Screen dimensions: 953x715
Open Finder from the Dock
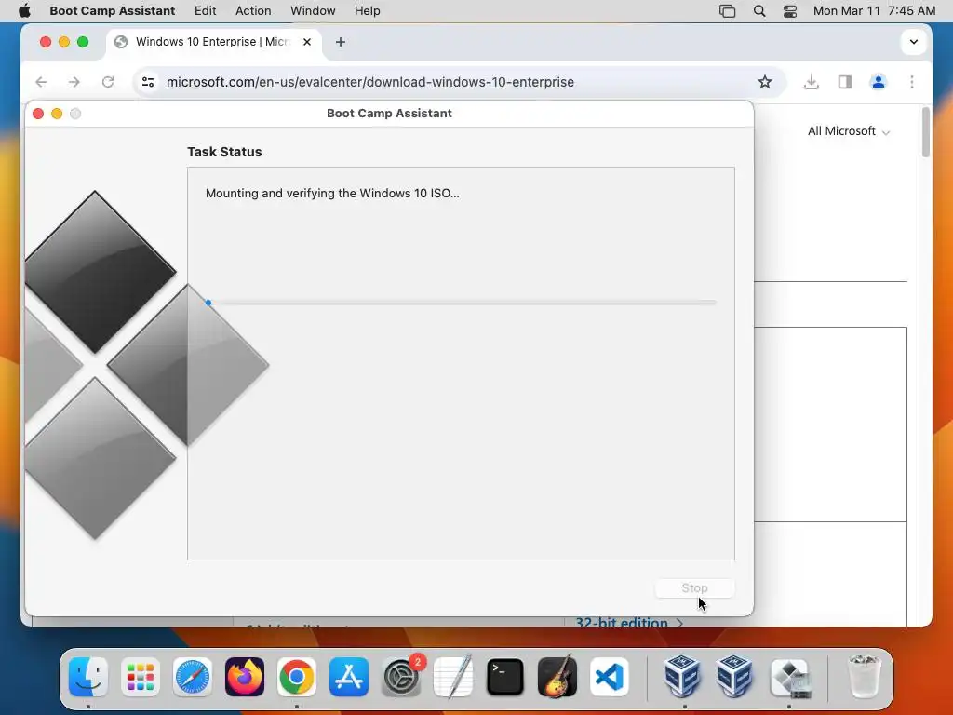[88, 677]
